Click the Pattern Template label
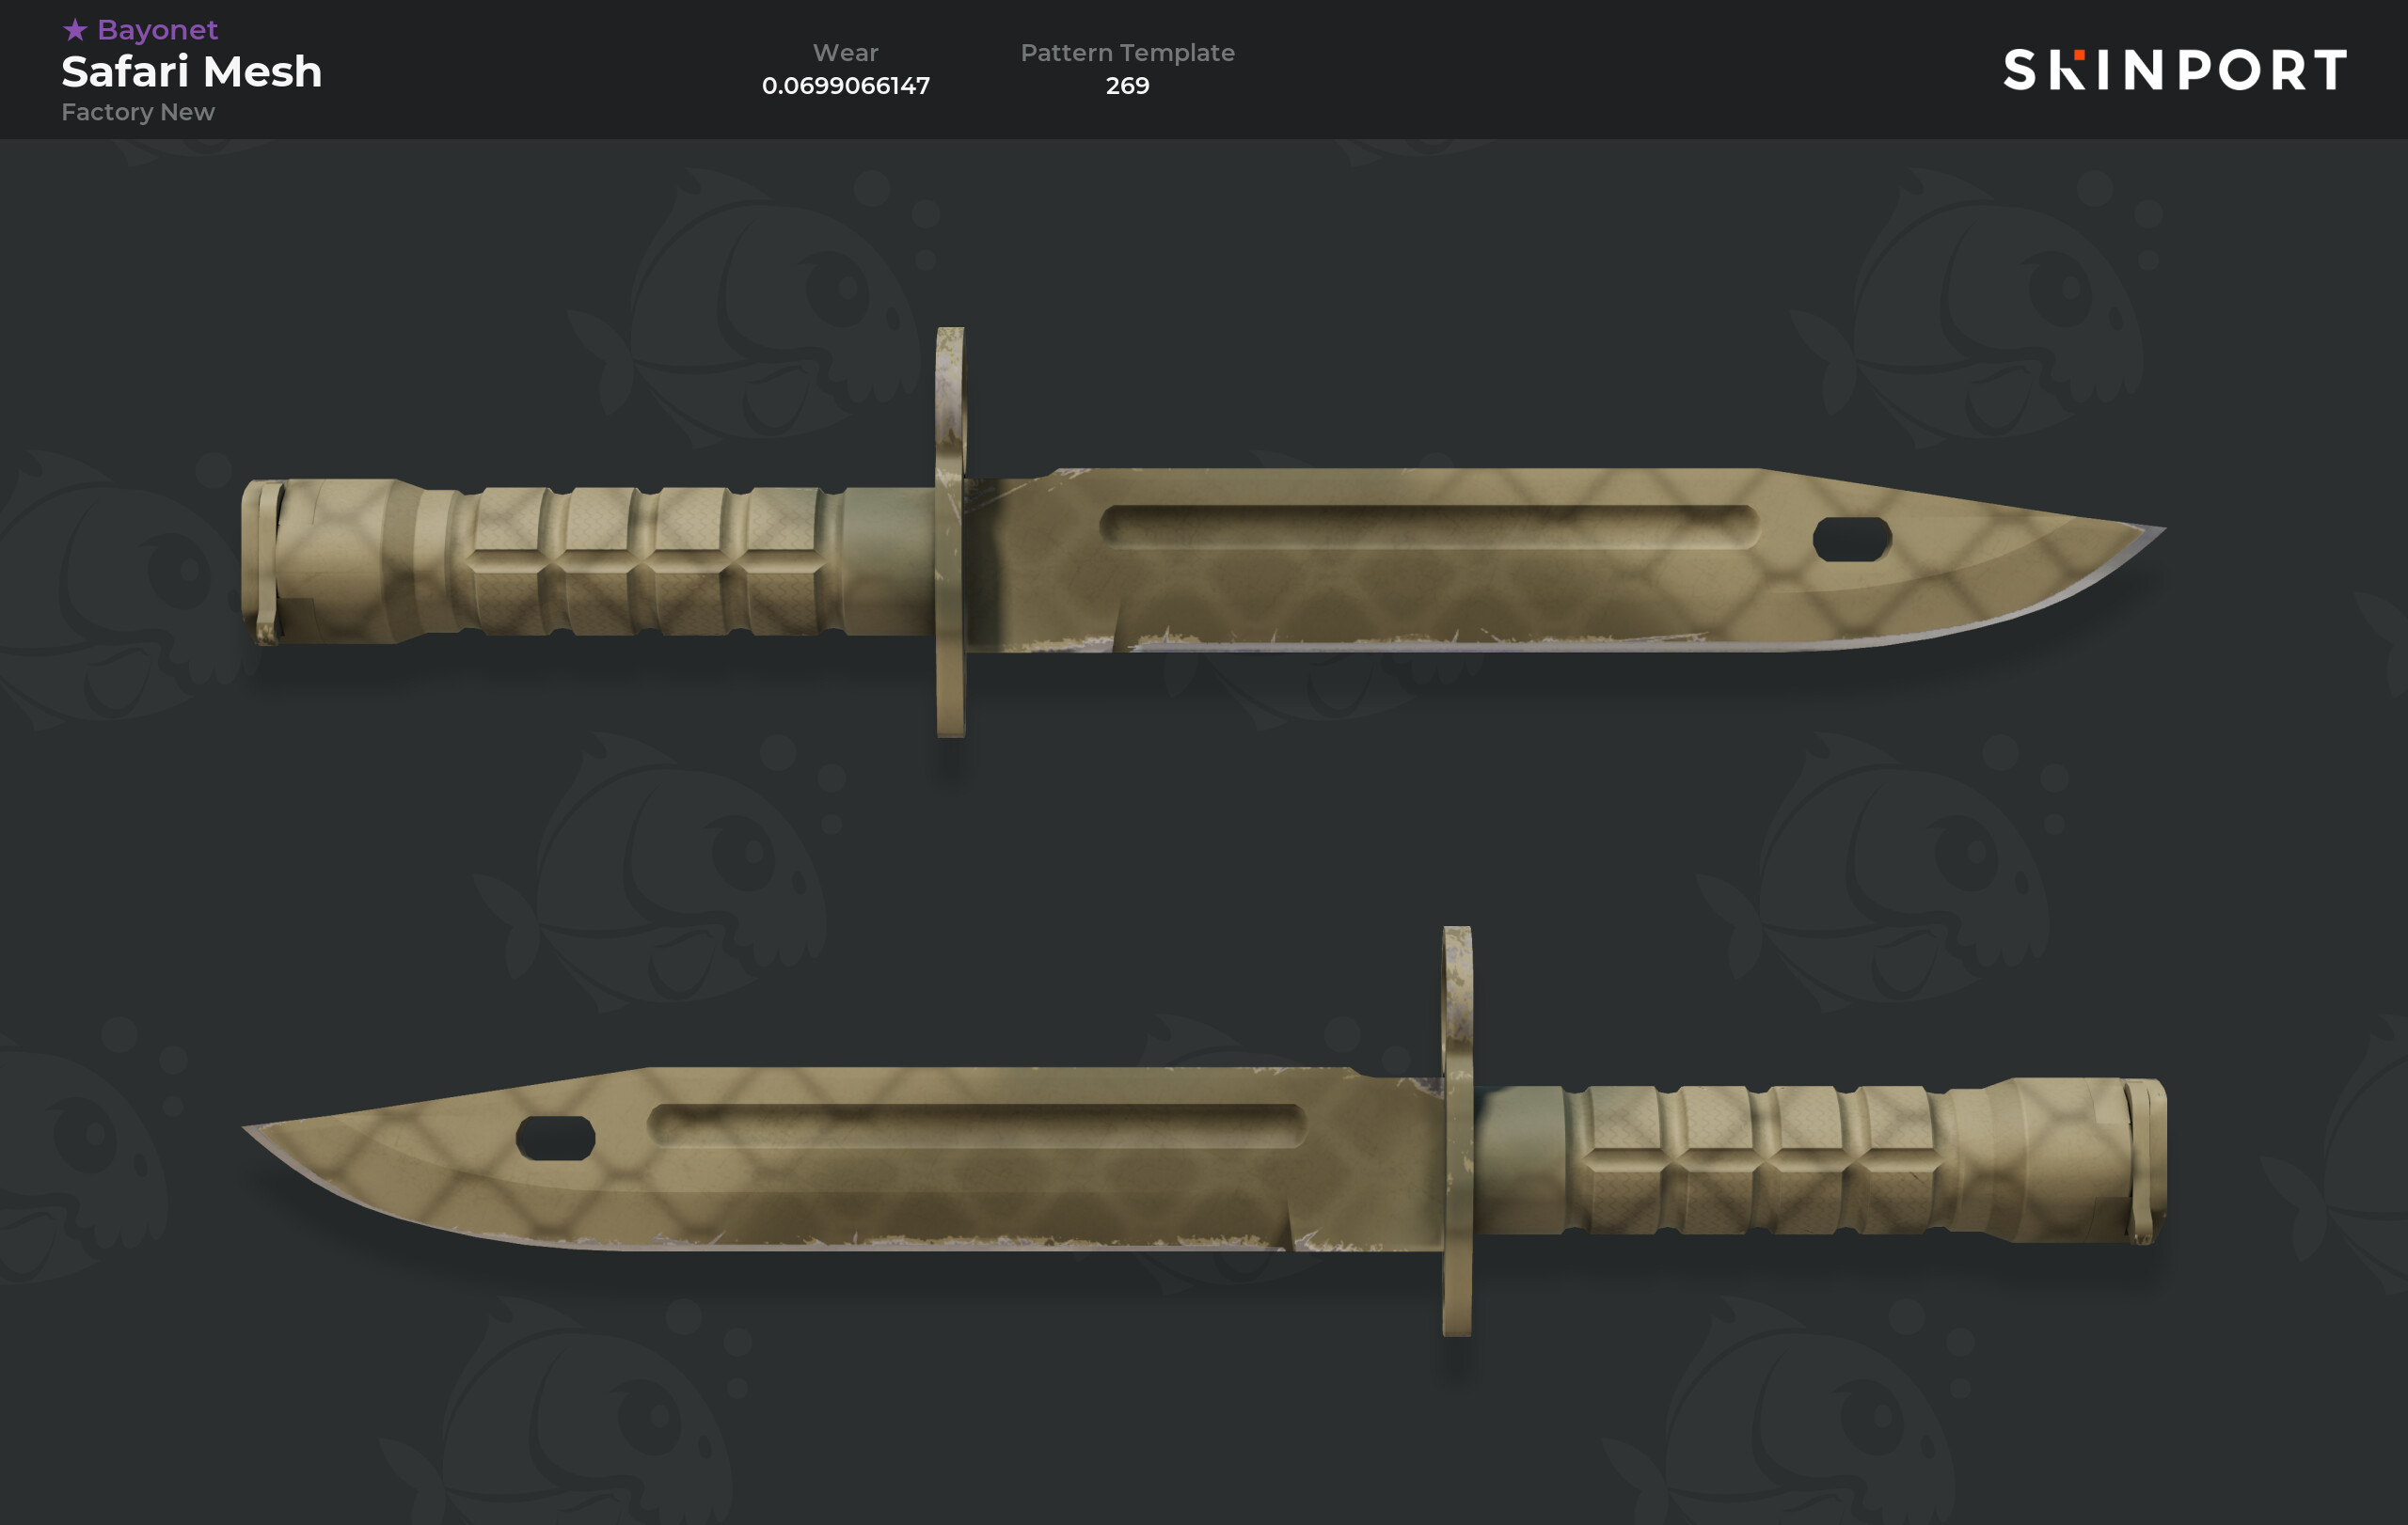The height and width of the screenshot is (1525, 2408). pos(1127,53)
